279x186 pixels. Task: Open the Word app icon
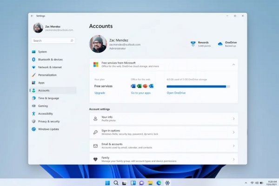point(133,86)
